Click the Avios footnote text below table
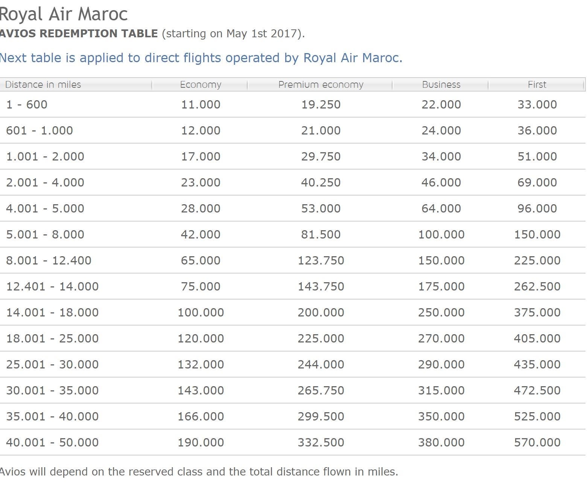The image size is (587, 483). click(199, 472)
